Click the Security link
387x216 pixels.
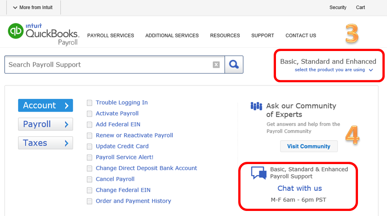(338, 7)
